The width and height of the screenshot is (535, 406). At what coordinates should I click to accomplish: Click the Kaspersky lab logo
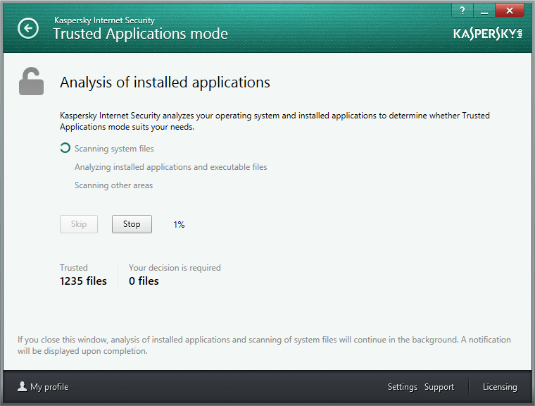pos(488,34)
